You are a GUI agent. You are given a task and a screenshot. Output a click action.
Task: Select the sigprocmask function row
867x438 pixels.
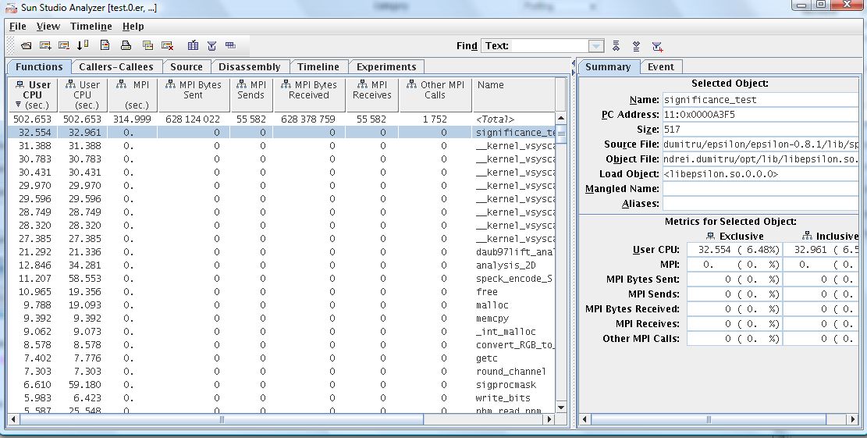tap(282, 385)
